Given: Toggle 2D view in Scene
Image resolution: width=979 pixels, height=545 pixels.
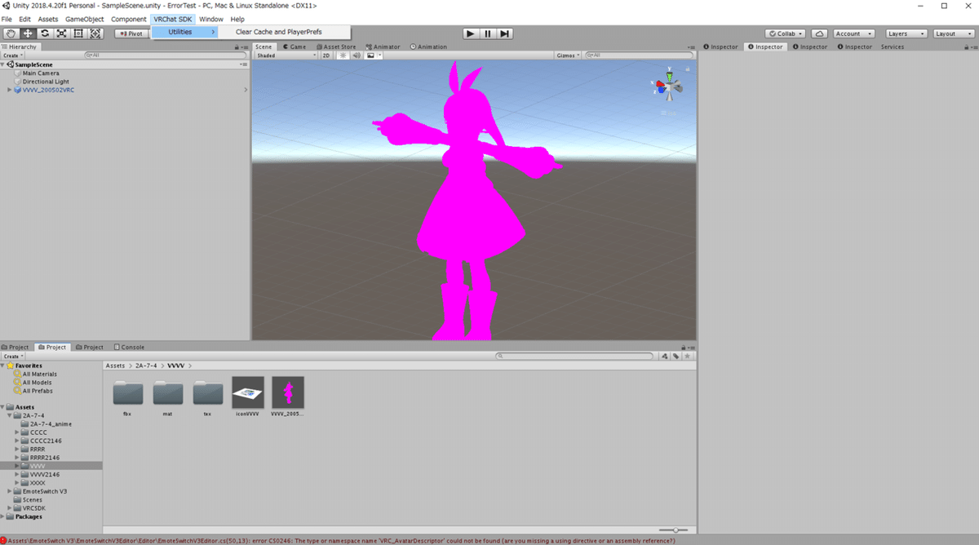Looking at the screenshot, I should [326, 55].
